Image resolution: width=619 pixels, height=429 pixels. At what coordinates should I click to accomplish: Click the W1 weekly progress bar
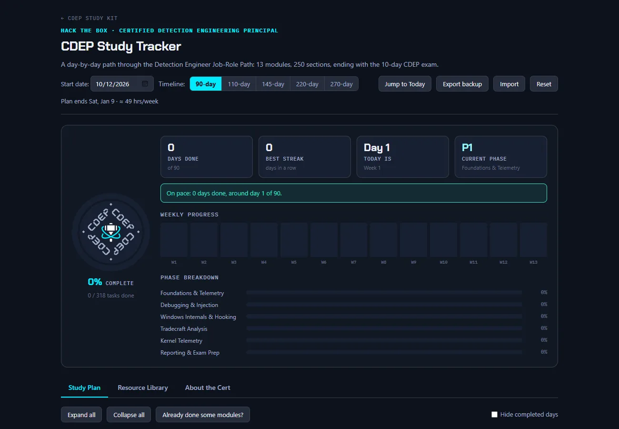pyautogui.click(x=174, y=240)
